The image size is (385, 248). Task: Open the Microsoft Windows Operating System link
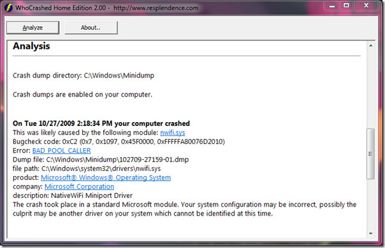click(x=106, y=177)
